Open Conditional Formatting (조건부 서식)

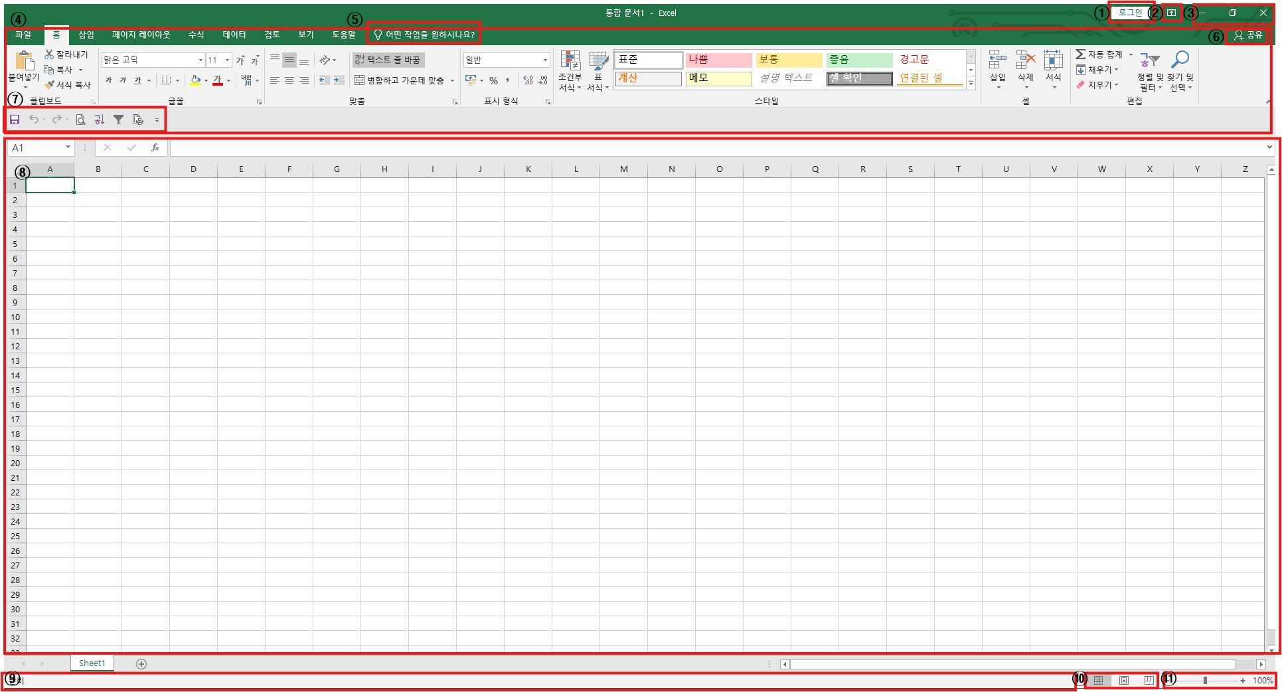coord(570,70)
